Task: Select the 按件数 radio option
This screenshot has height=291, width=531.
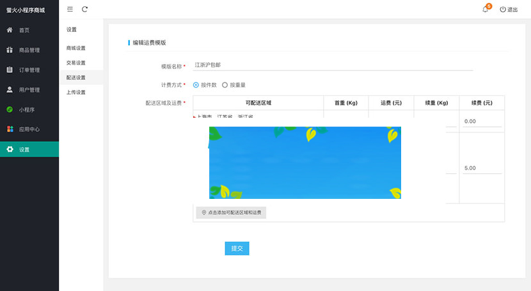Action: pyautogui.click(x=196, y=84)
